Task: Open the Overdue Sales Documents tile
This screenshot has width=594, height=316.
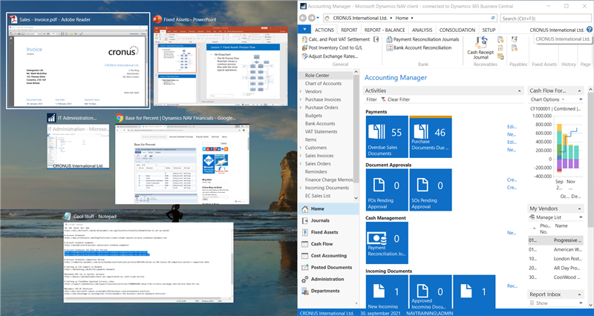Action: [x=387, y=136]
